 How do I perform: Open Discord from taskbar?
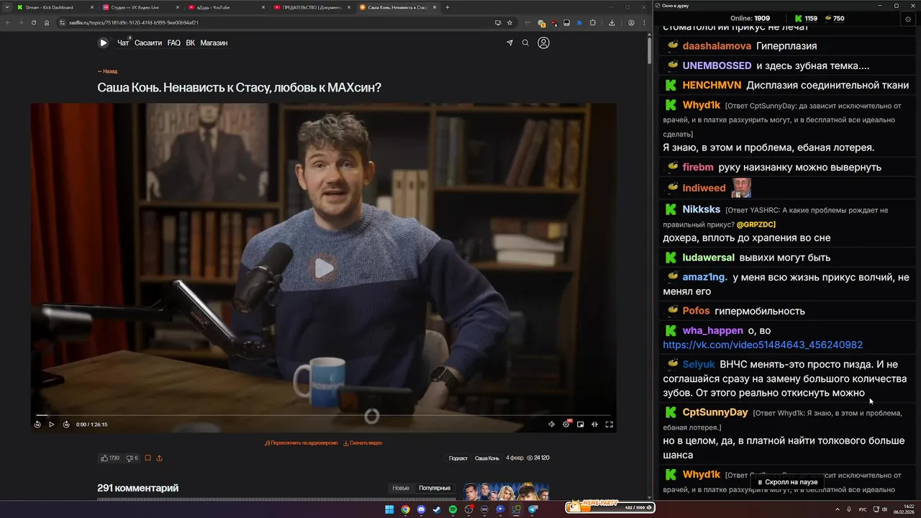coord(421,509)
